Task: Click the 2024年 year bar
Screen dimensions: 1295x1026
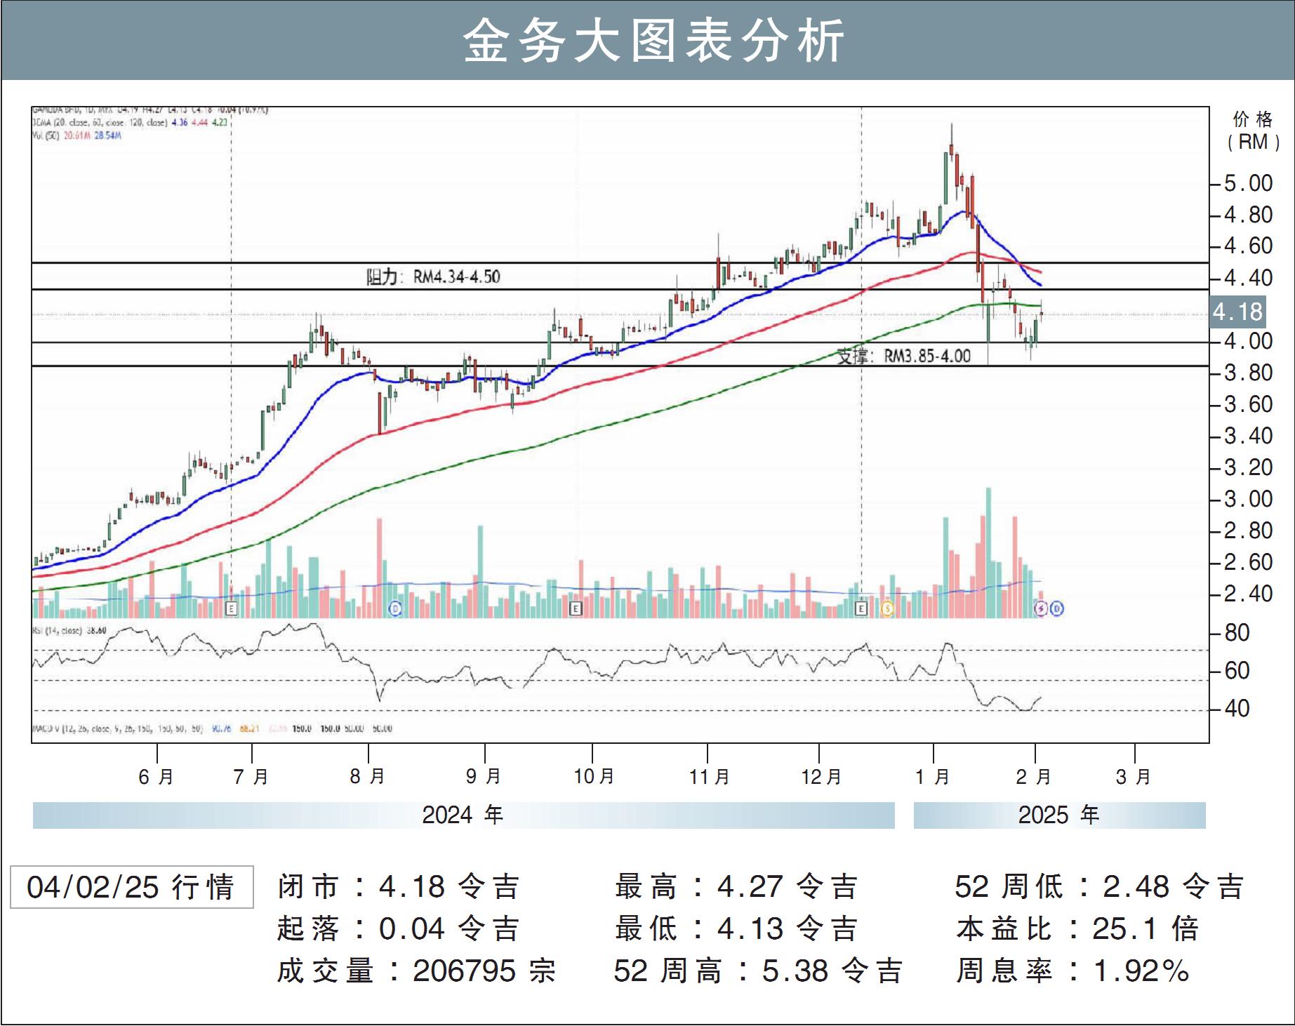Action: pos(463,815)
